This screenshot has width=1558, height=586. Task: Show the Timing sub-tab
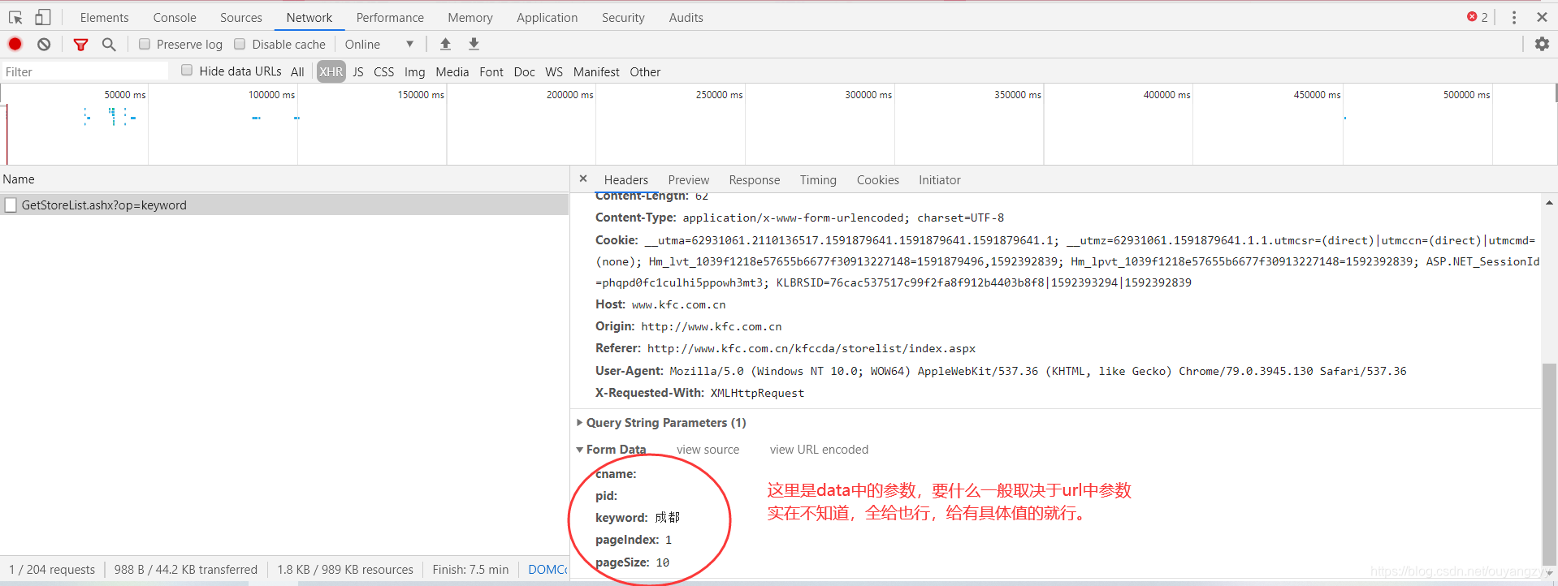(818, 180)
